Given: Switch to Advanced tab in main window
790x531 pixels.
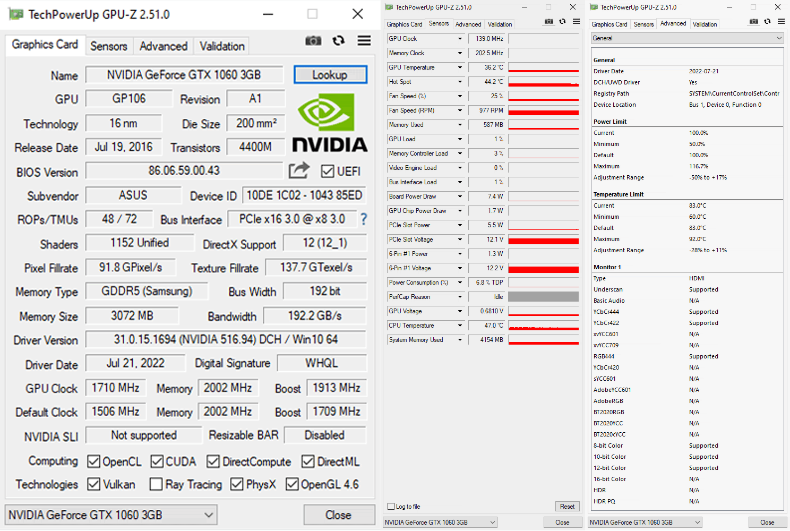Looking at the screenshot, I should pyautogui.click(x=164, y=46).
